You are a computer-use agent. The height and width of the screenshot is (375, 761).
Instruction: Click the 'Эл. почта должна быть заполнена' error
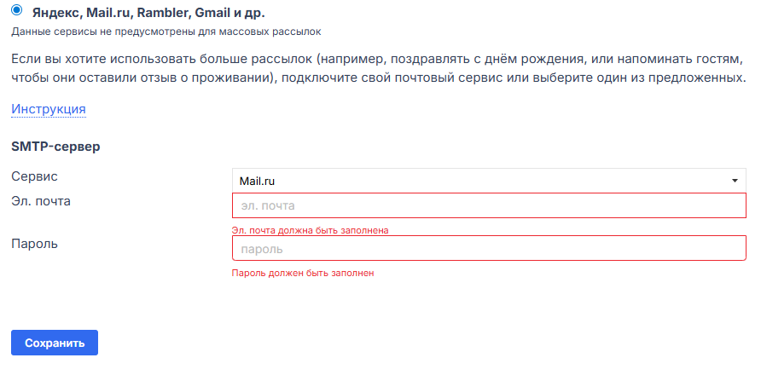pos(311,230)
